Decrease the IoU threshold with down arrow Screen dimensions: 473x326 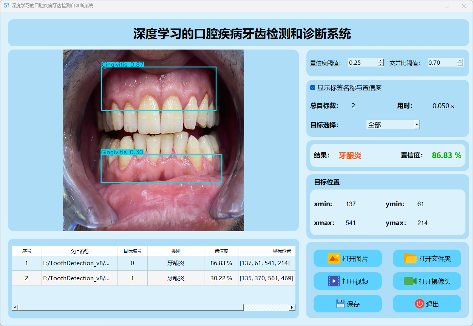[460, 65]
